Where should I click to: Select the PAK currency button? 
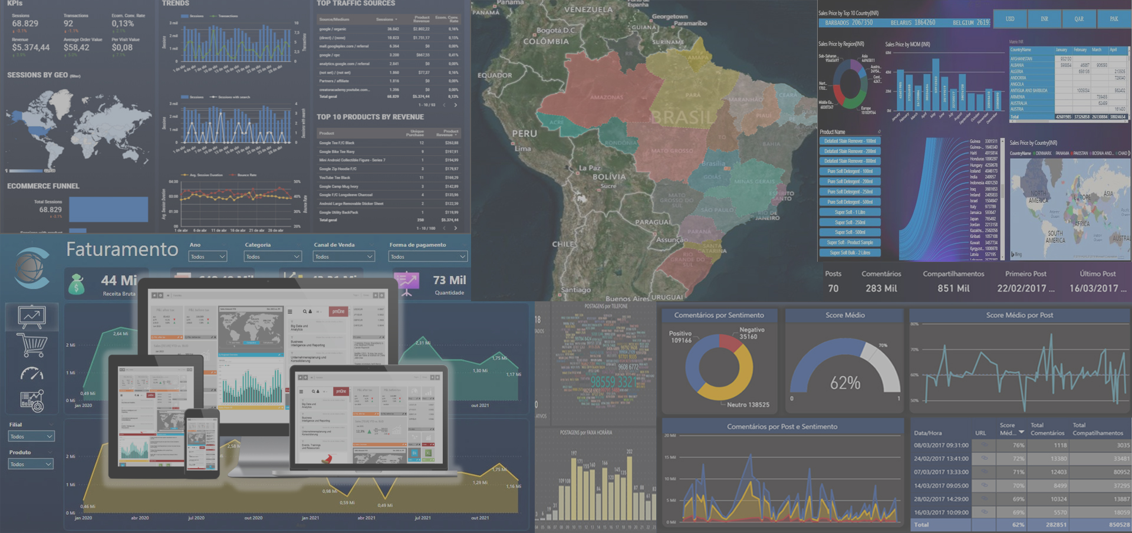[x=1114, y=19]
